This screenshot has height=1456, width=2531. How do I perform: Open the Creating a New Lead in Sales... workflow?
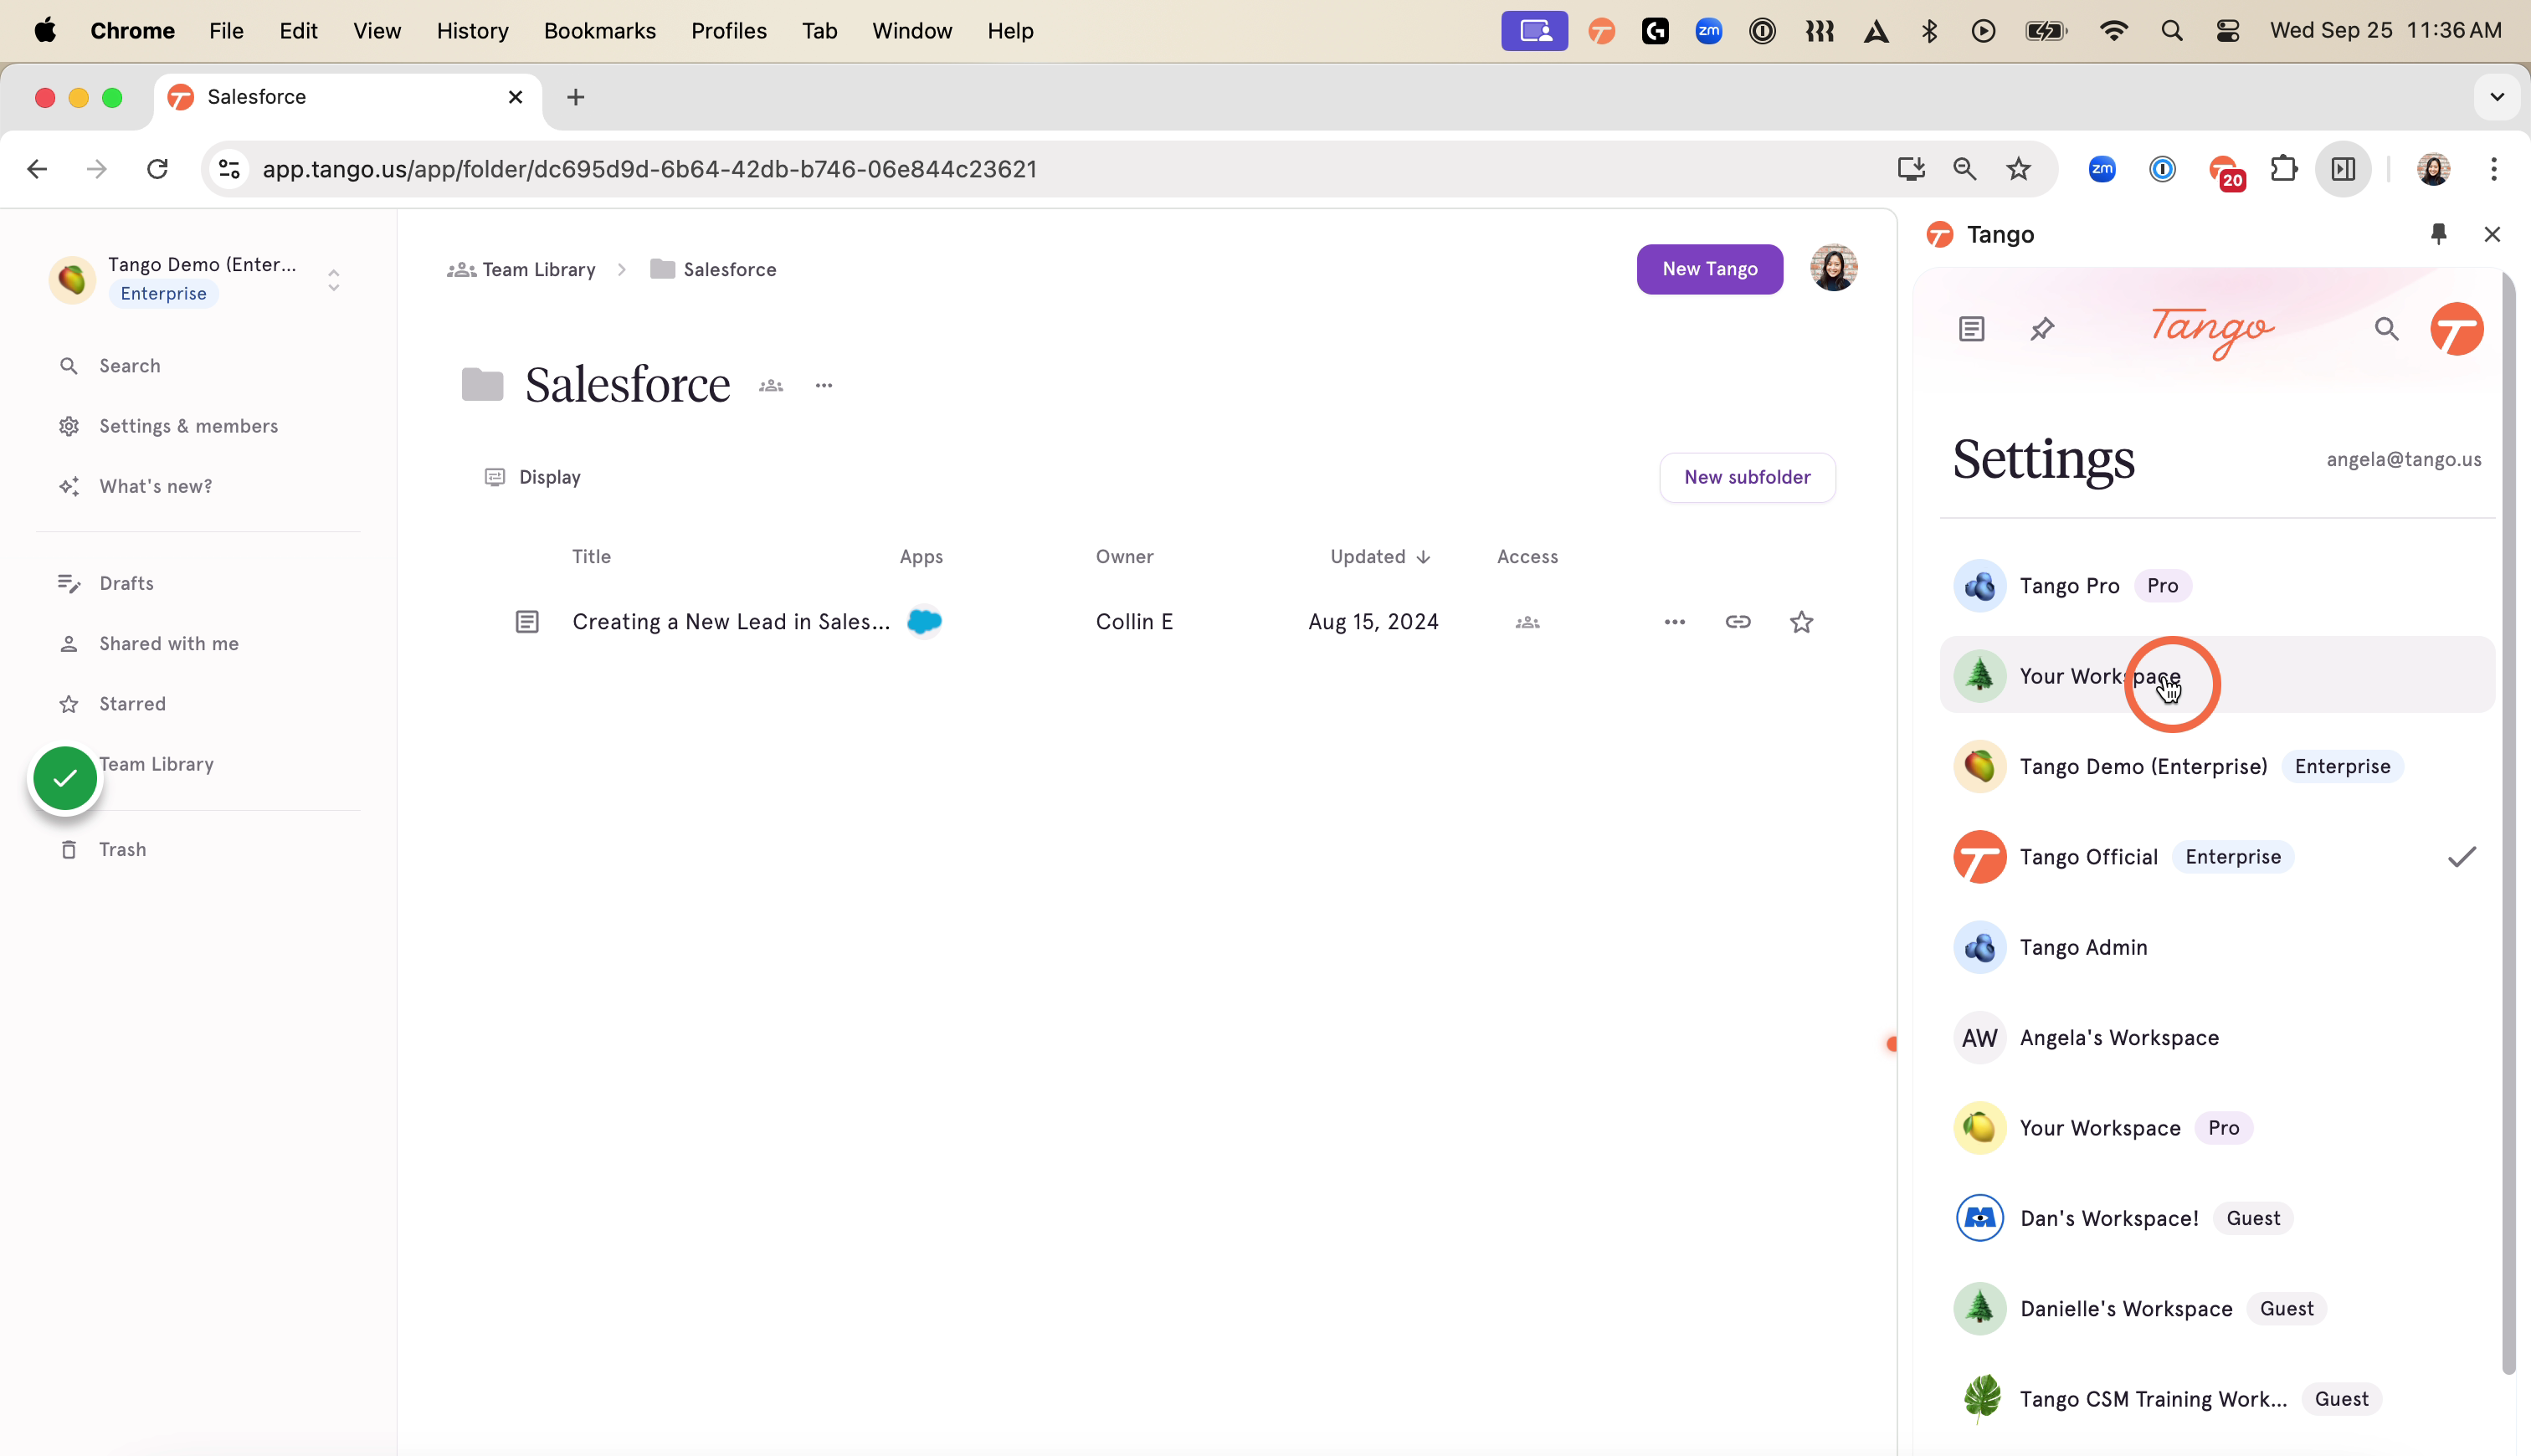731,622
